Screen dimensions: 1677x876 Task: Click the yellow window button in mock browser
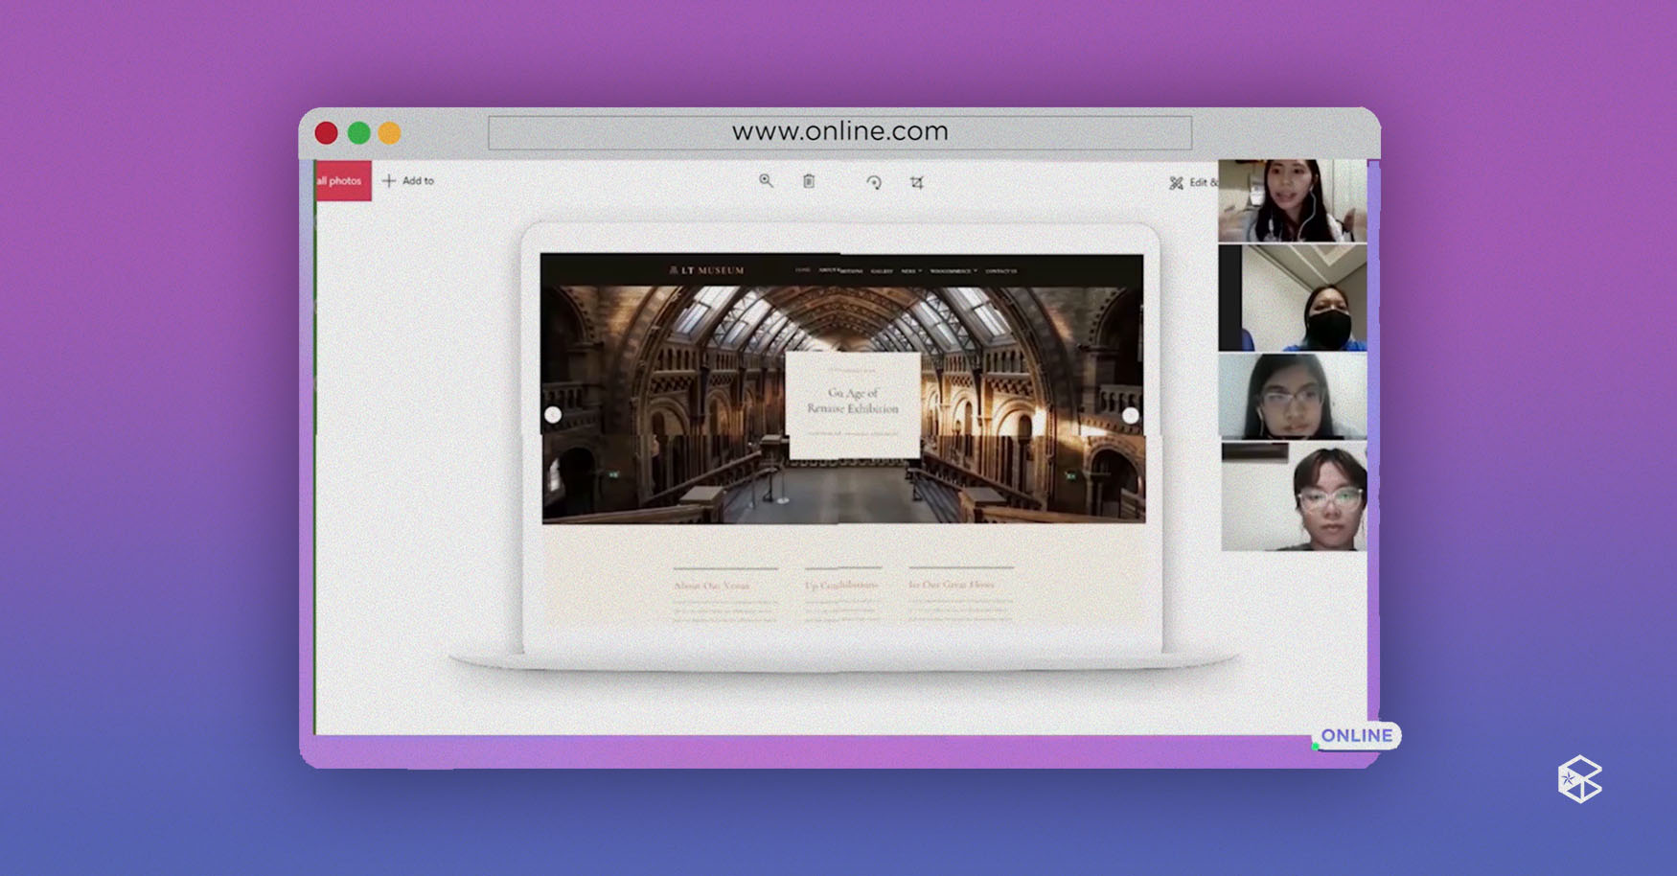pos(389,133)
